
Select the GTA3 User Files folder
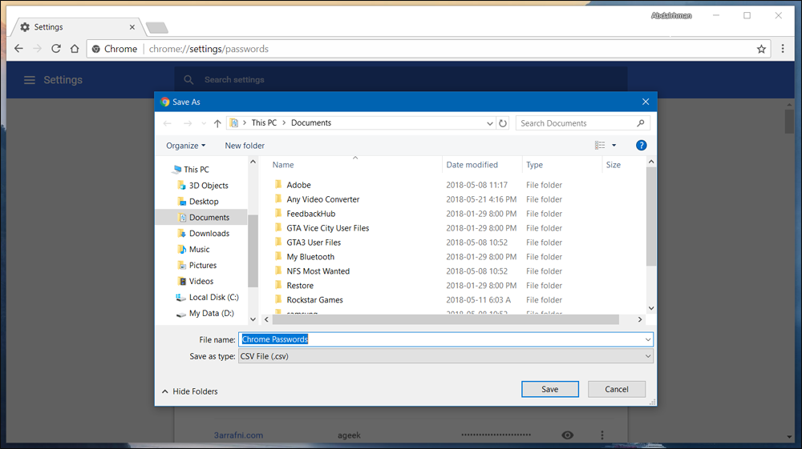pos(307,243)
